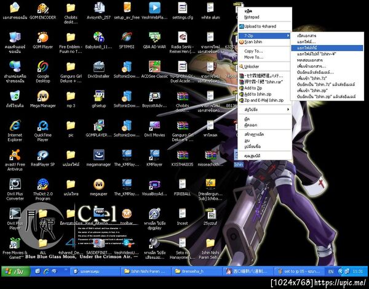369x289 pixels.
Task: Switch to Ishin Nishi Paren taskbar window
Action: (146, 272)
